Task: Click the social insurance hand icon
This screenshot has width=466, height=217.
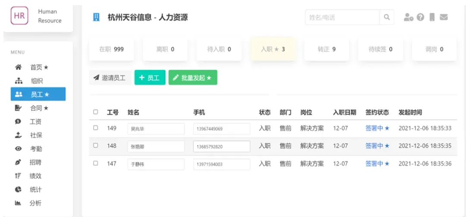Action: pos(19,135)
